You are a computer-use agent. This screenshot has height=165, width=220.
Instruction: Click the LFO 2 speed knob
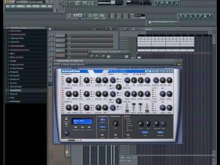point(163,108)
